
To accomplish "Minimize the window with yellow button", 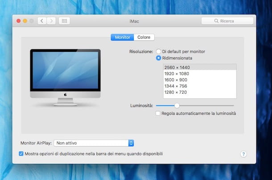I will (25, 21).
